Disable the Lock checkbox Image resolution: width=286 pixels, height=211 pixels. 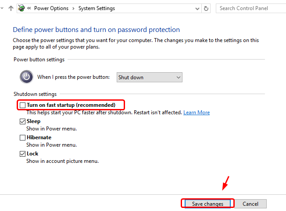[x=22, y=154]
